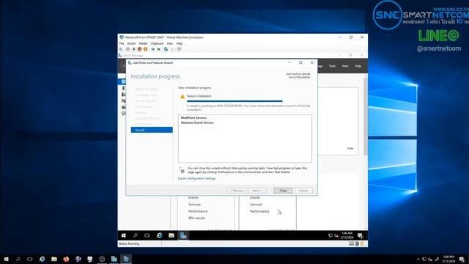469x264 pixels.
Task: Click All Servers icon in Server Manager sidebar
Action: [123, 95]
